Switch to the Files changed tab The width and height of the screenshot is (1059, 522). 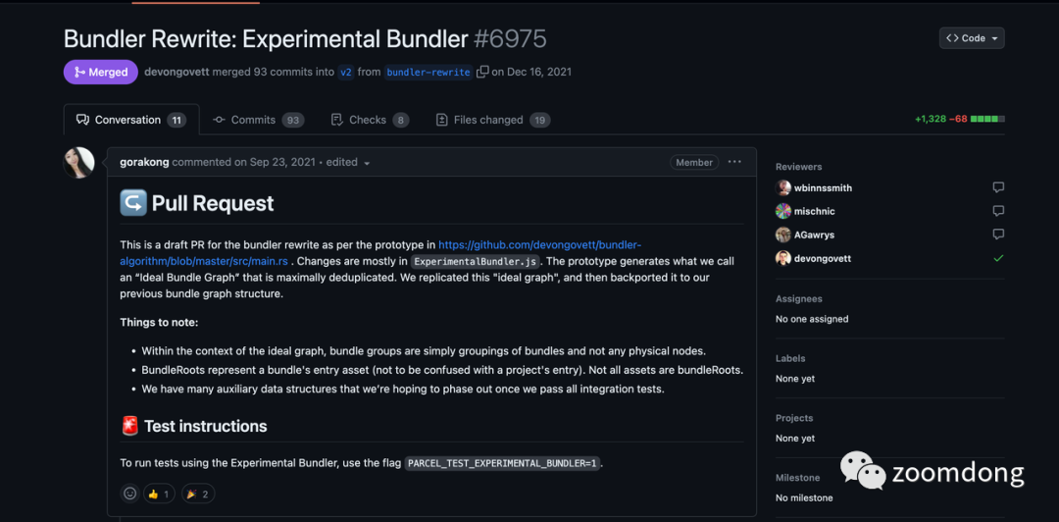tap(492, 120)
